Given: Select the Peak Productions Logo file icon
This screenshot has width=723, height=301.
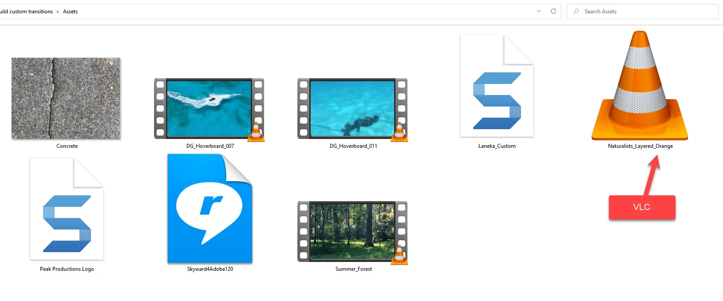Looking at the screenshot, I should [67, 209].
